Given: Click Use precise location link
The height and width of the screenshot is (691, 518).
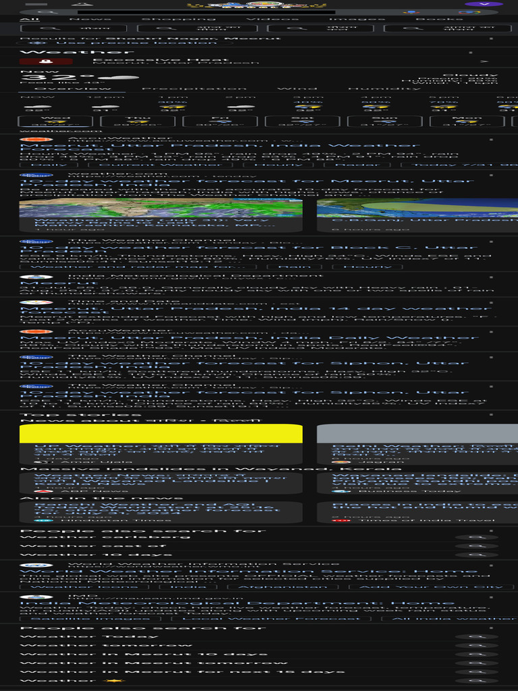Looking at the screenshot, I should coord(136,43).
